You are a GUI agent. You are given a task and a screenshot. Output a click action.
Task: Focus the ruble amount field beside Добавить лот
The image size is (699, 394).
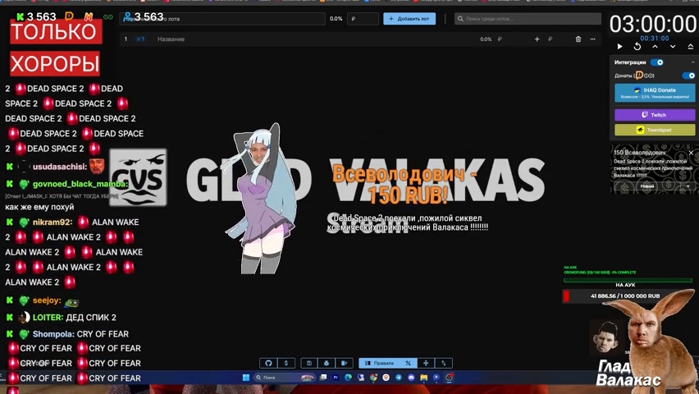[363, 19]
